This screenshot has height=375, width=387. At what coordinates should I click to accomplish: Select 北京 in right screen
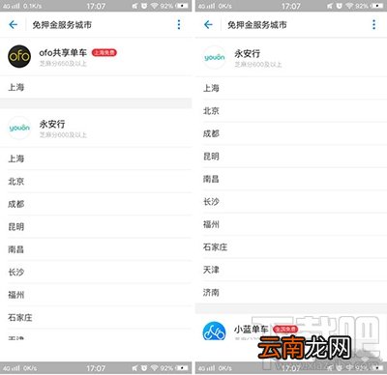tap(291, 111)
